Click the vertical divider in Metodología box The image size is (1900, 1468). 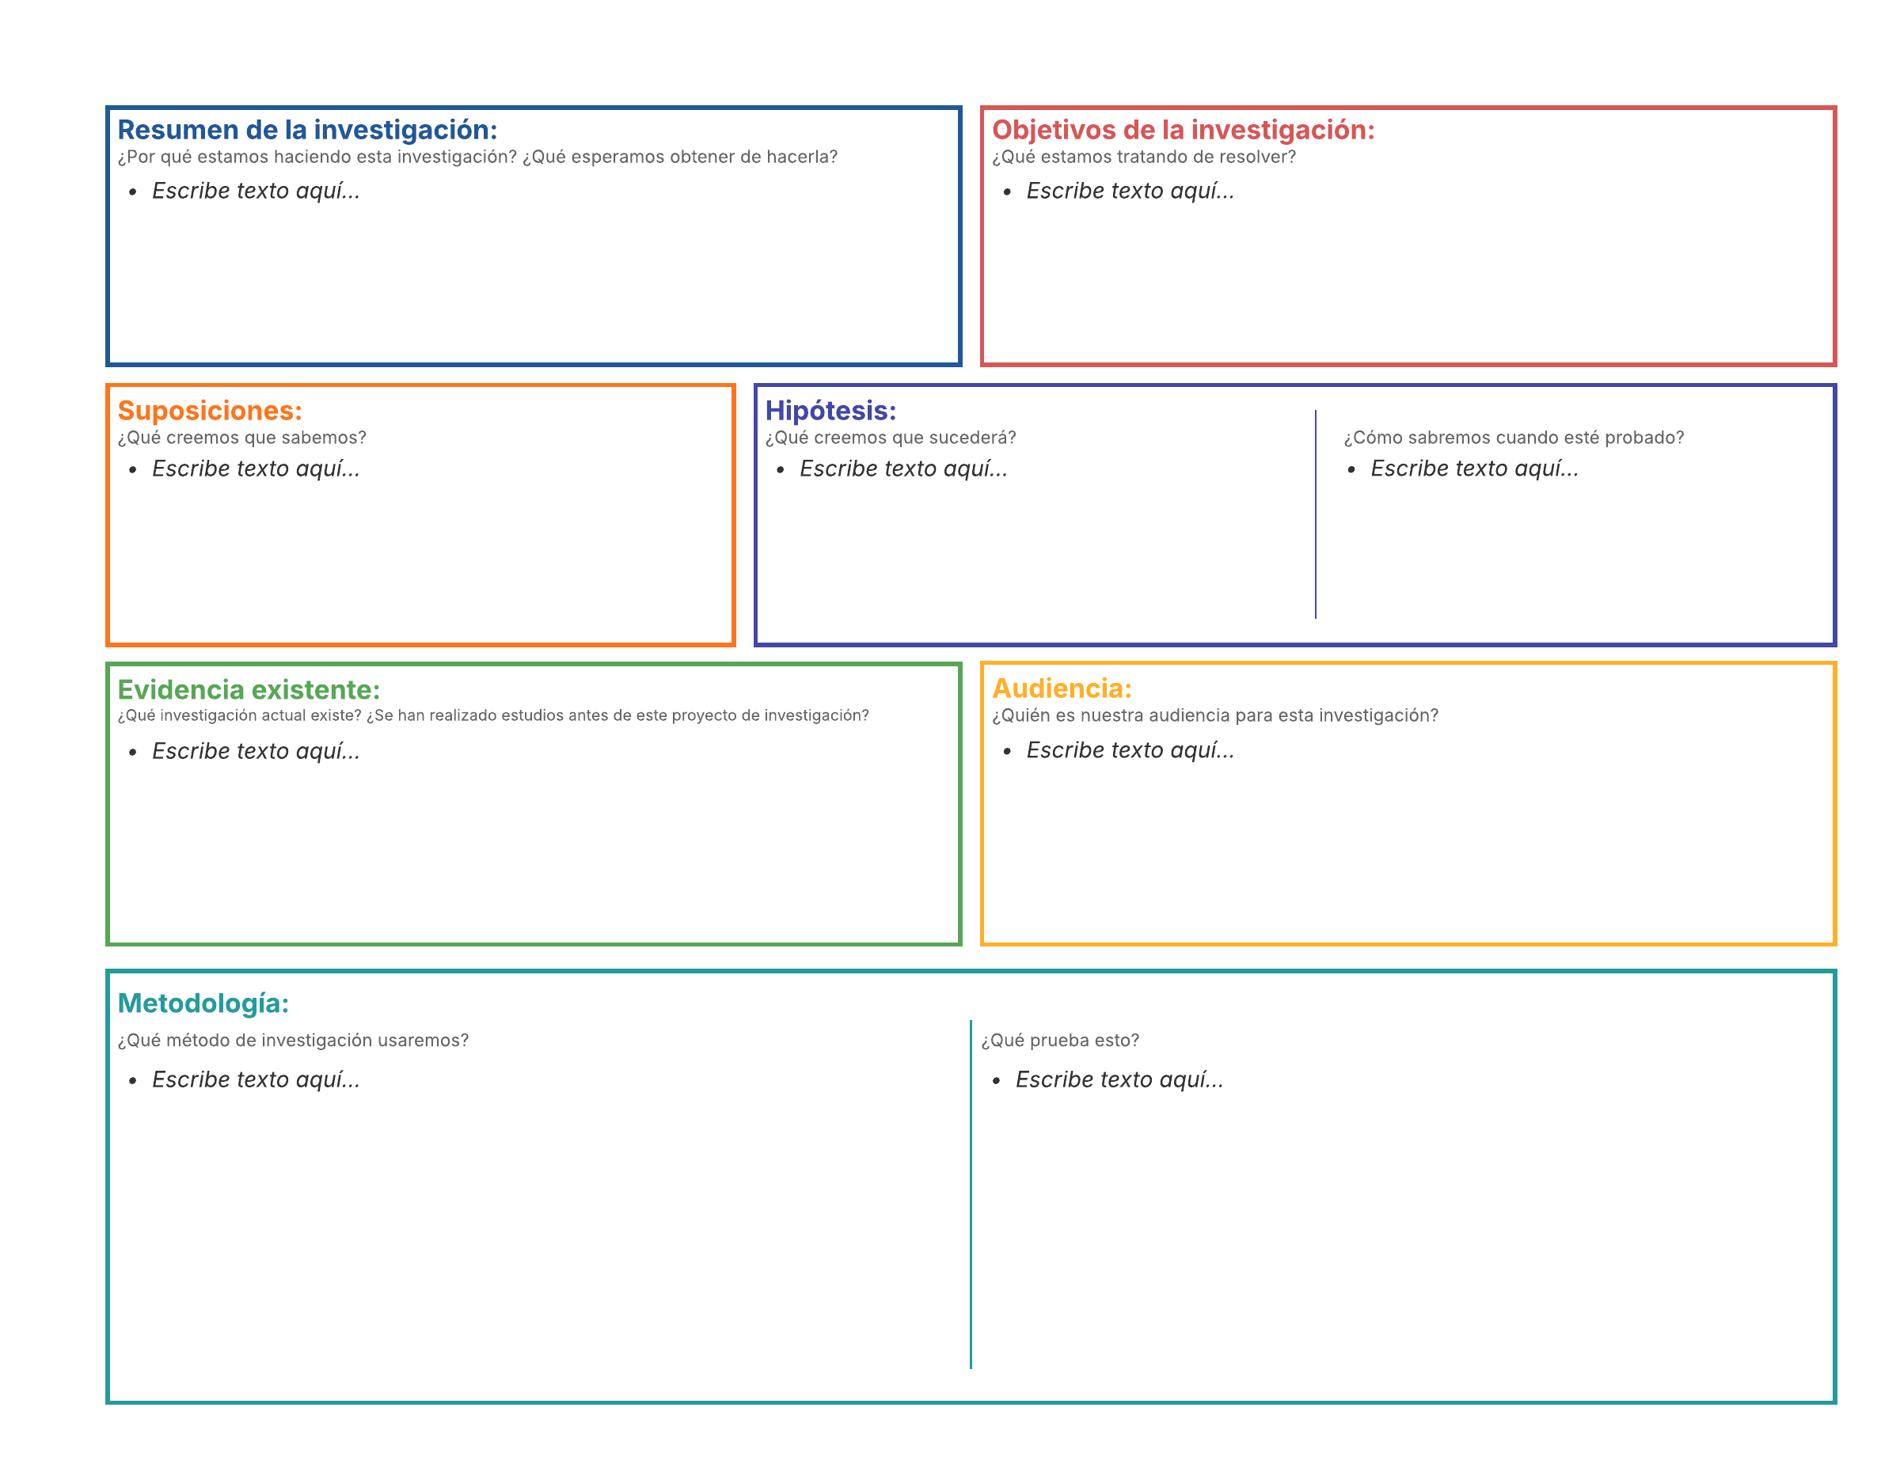point(971,1193)
